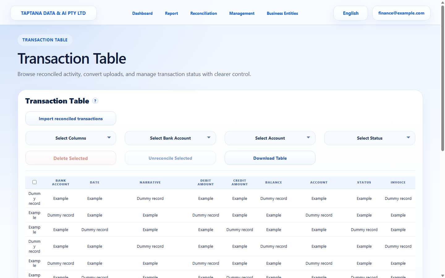Click the Status column header
445x278 pixels.
(x=364, y=182)
